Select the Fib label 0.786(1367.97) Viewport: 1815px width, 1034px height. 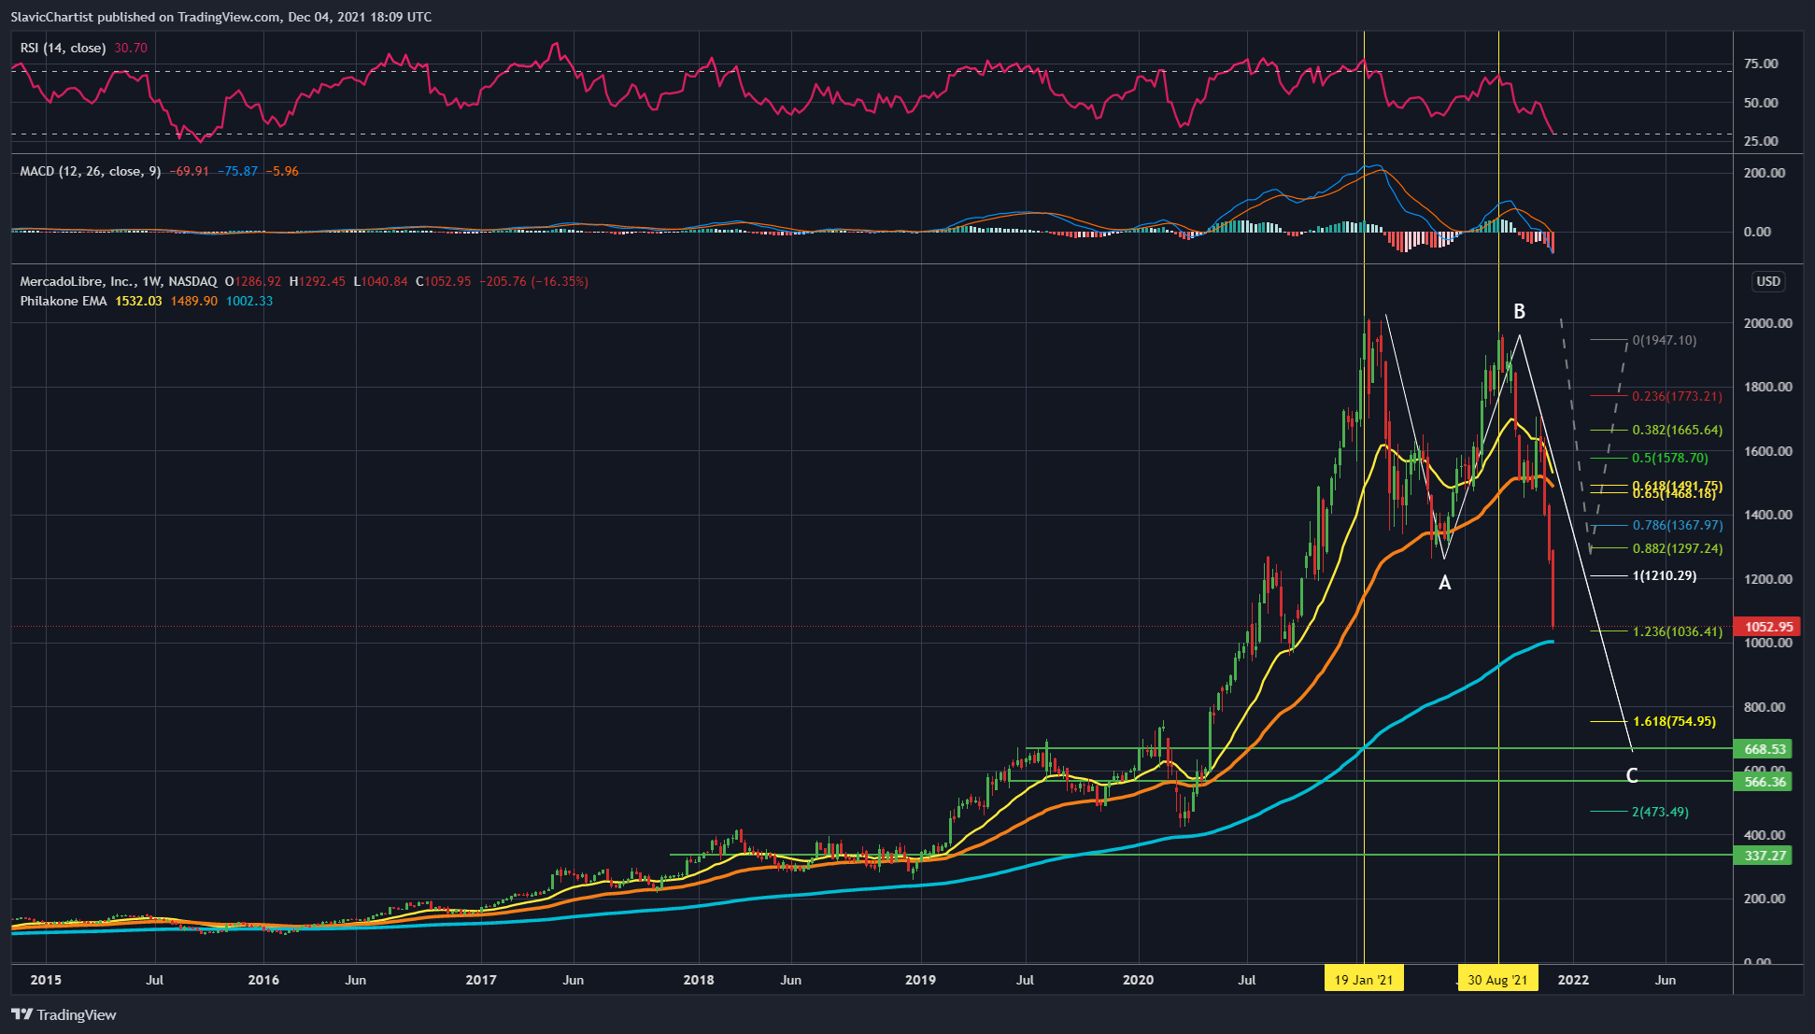[x=1677, y=525]
